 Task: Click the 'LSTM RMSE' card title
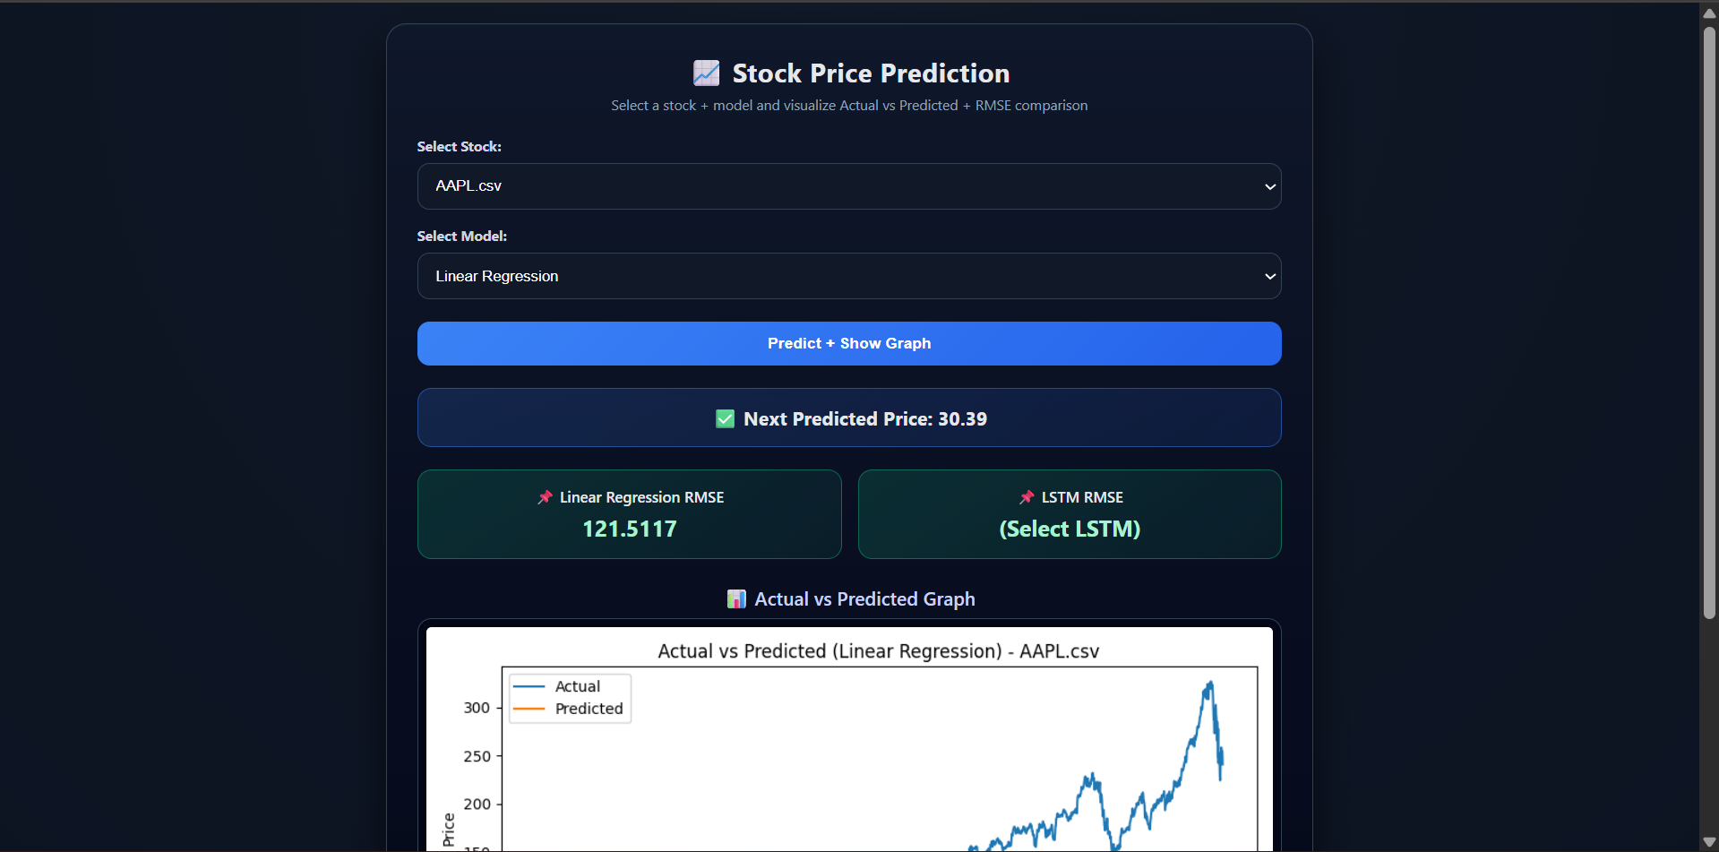[1082, 497]
